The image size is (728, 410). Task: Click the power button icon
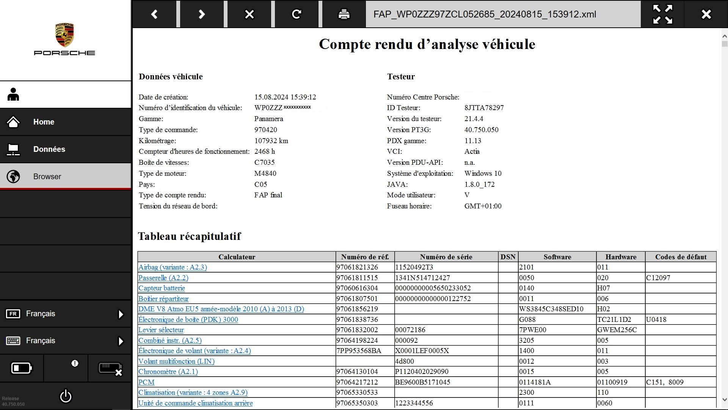coord(66,396)
